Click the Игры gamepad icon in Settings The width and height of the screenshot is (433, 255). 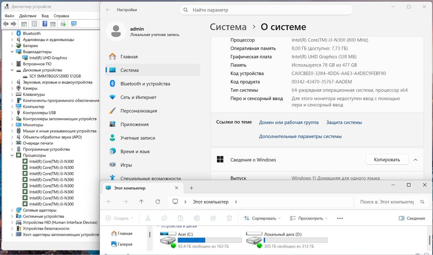click(x=113, y=165)
